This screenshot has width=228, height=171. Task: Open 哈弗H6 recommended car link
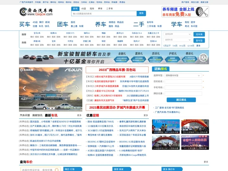tap(54, 33)
